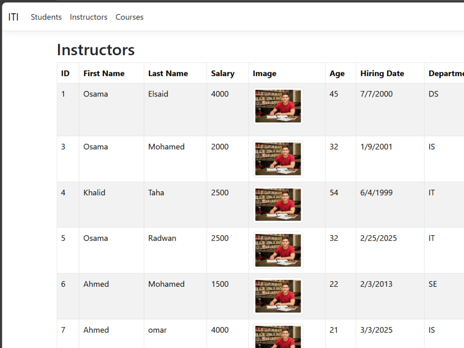Click the Salary column header
The image size is (464, 348).
[223, 73]
